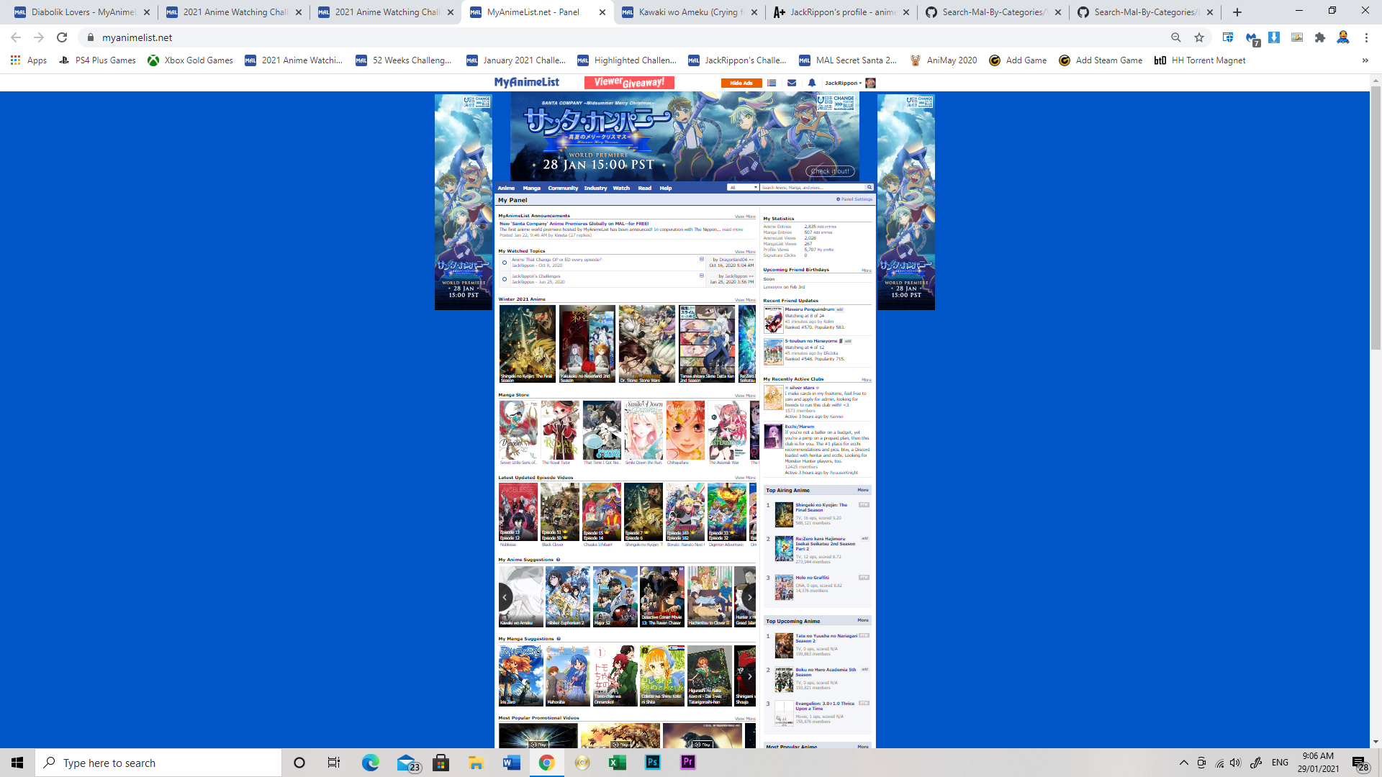Select radio button for JackRippon's Challenges topic
The height and width of the screenshot is (777, 1382).
click(x=505, y=279)
